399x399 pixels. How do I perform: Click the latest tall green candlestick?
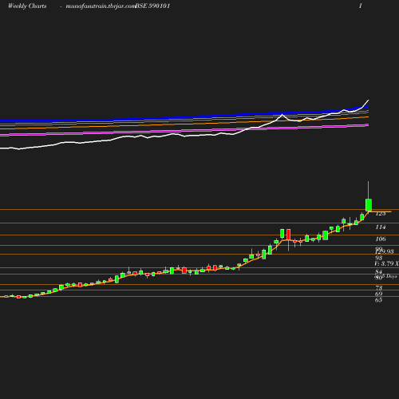(x=369, y=205)
